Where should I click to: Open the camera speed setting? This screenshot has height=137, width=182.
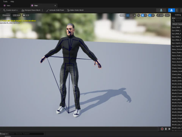coord(167,15)
